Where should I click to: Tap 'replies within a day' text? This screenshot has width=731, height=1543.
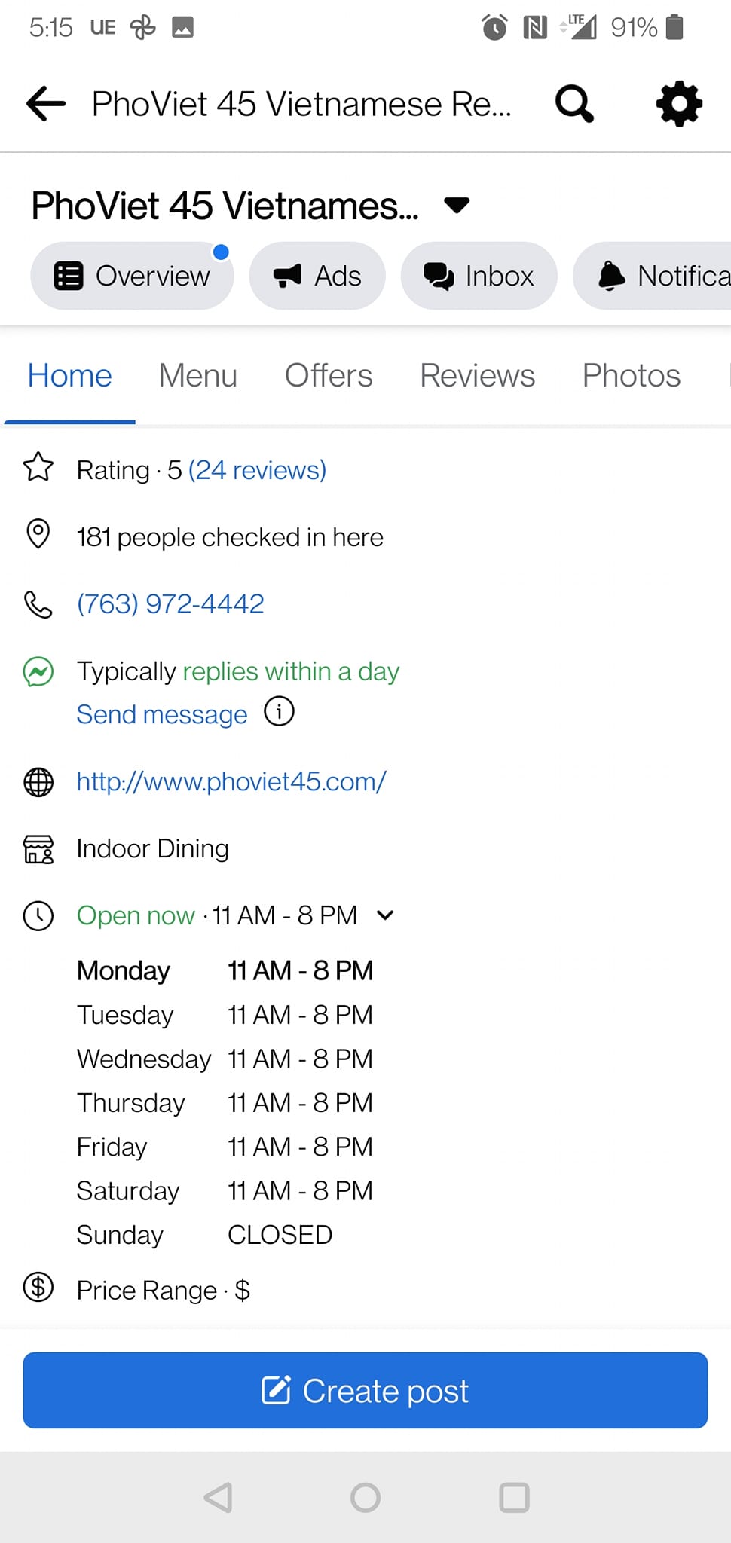(x=291, y=671)
